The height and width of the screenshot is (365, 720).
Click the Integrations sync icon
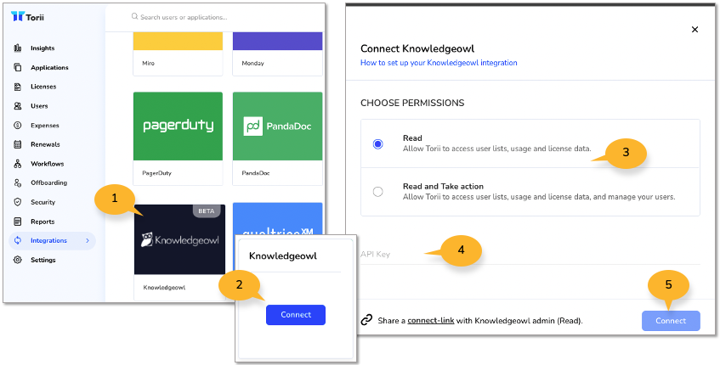(x=18, y=241)
